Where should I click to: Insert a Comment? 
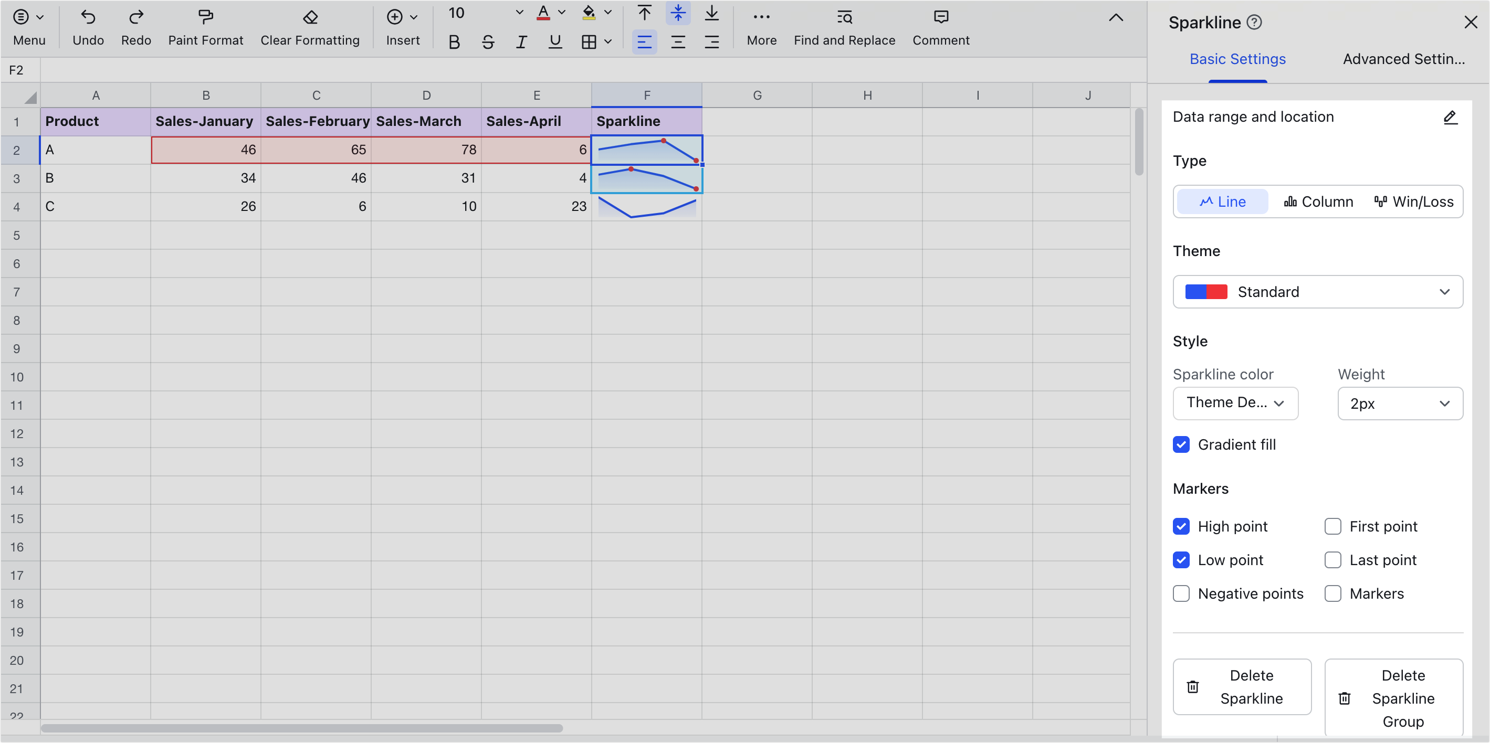tap(940, 17)
